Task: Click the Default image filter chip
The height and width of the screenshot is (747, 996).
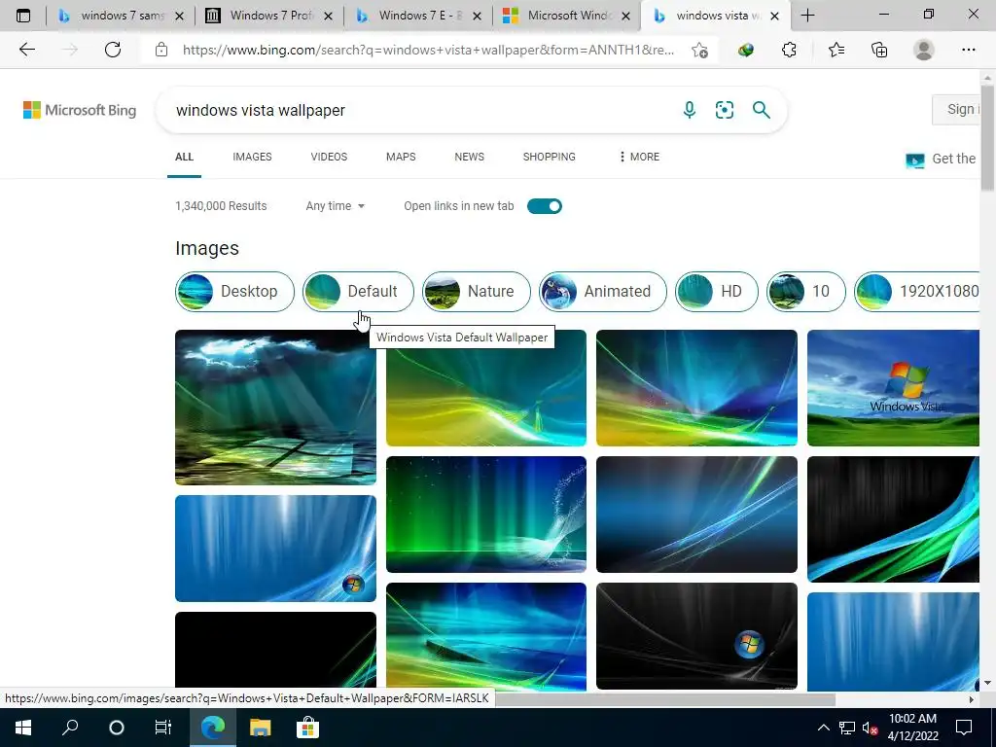Action: [358, 292]
